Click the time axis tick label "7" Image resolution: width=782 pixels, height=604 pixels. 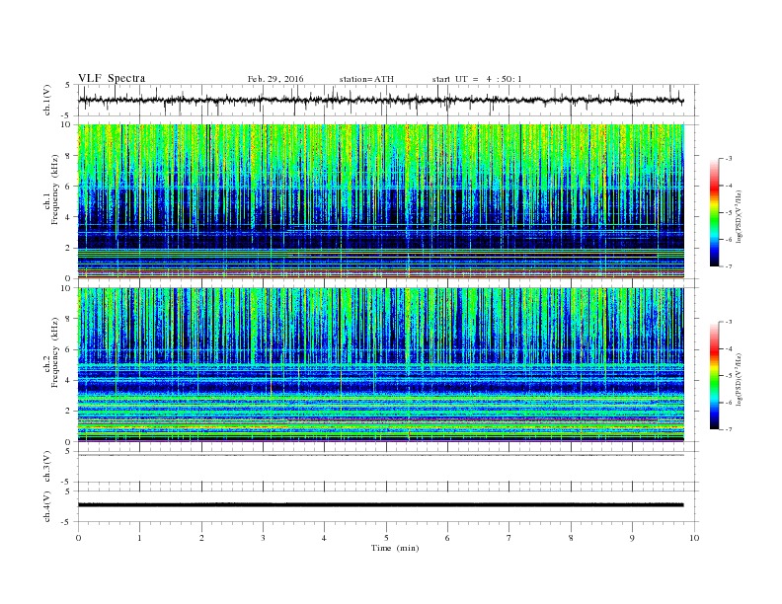509,538
